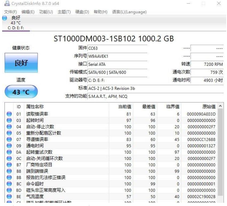Select the 启动-停止次数 attribute name

point(40,127)
